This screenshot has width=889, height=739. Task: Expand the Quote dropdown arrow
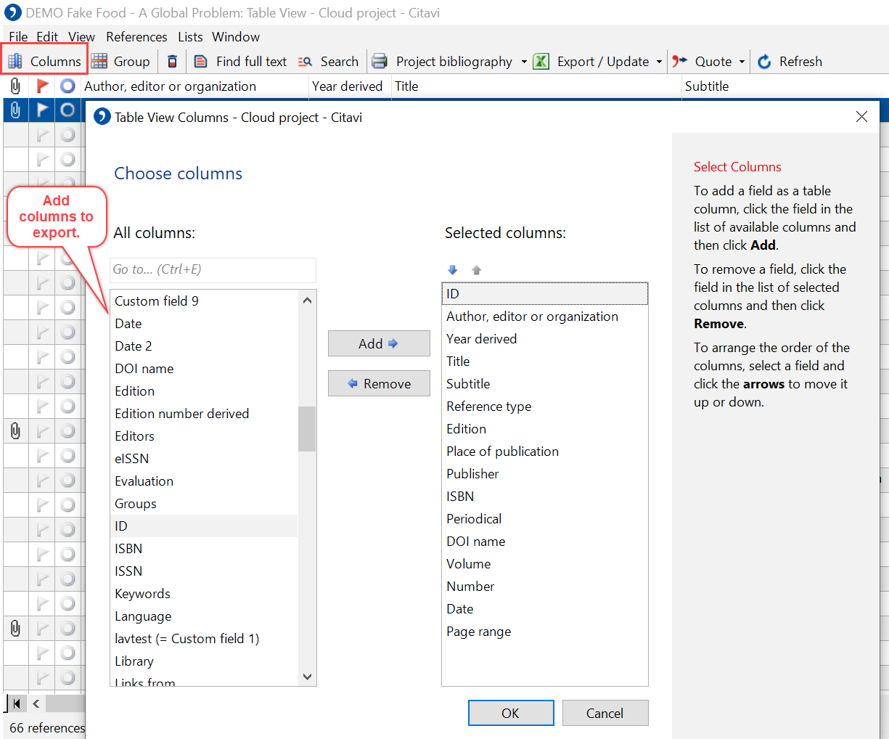click(x=742, y=62)
